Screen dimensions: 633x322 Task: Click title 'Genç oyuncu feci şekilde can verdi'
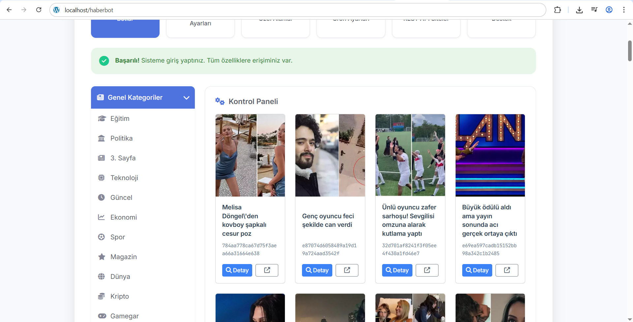click(x=328, y=220)
